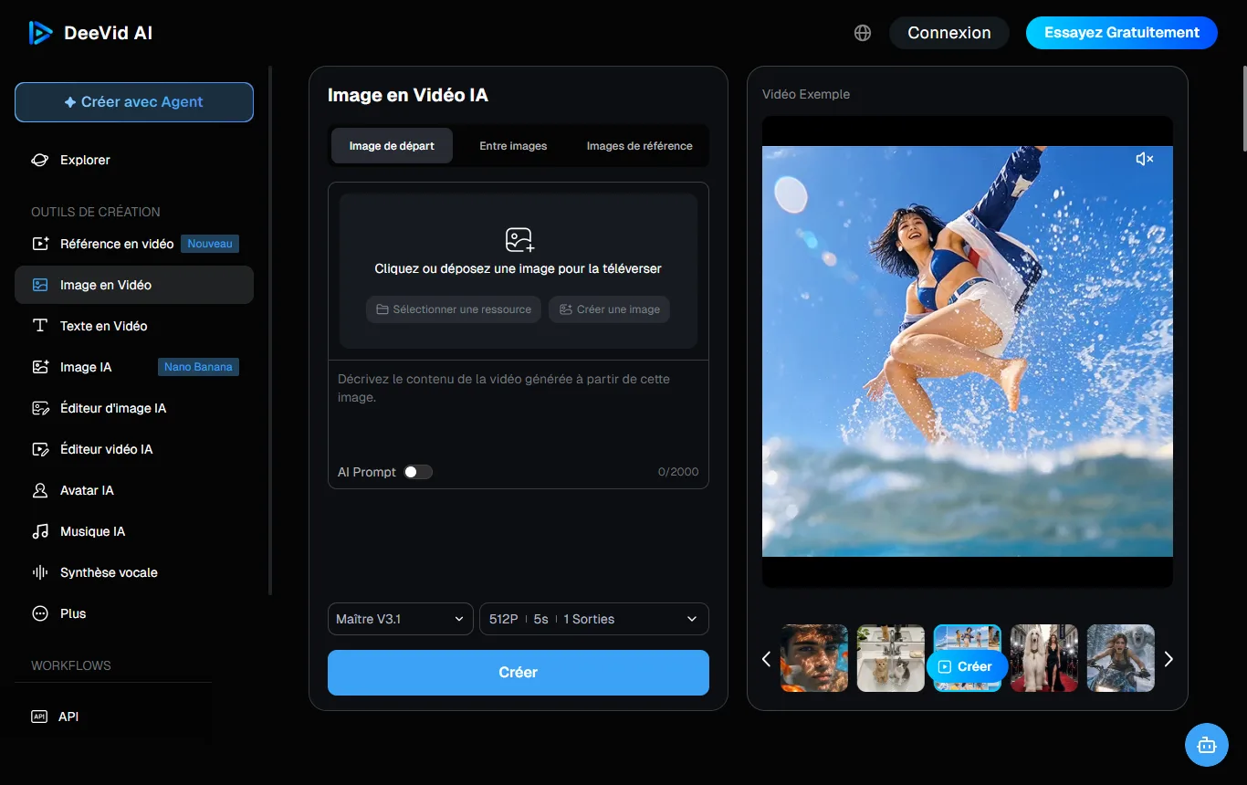Switch to Entre images tab
This screenshot has height=785, width=1247.
[513, 146]
